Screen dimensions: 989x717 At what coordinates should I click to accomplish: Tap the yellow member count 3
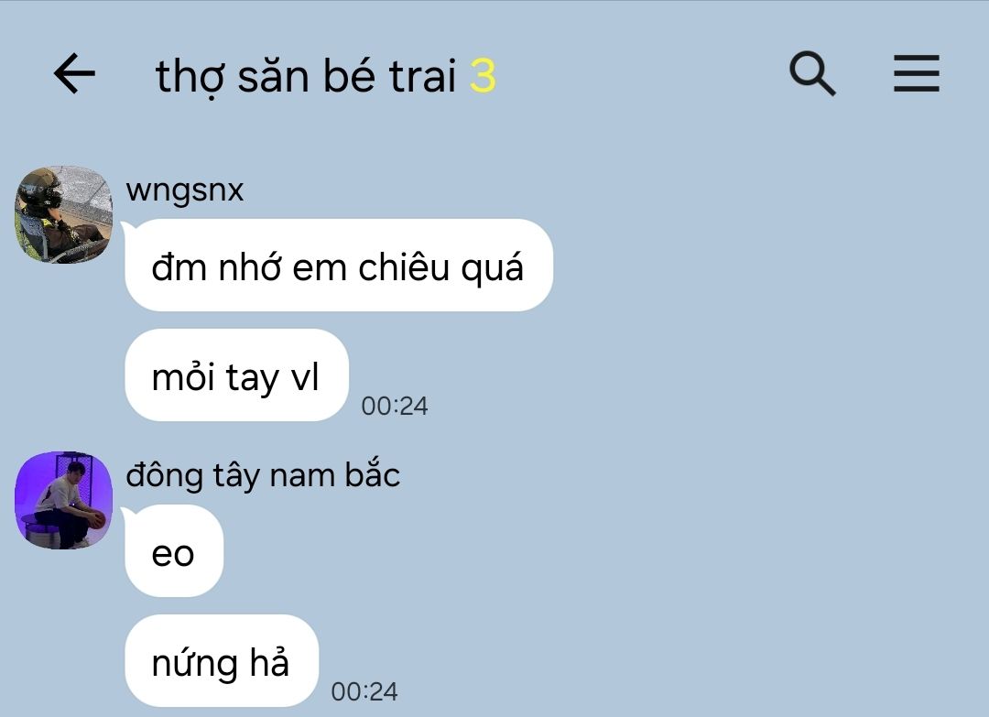(484, 76)
